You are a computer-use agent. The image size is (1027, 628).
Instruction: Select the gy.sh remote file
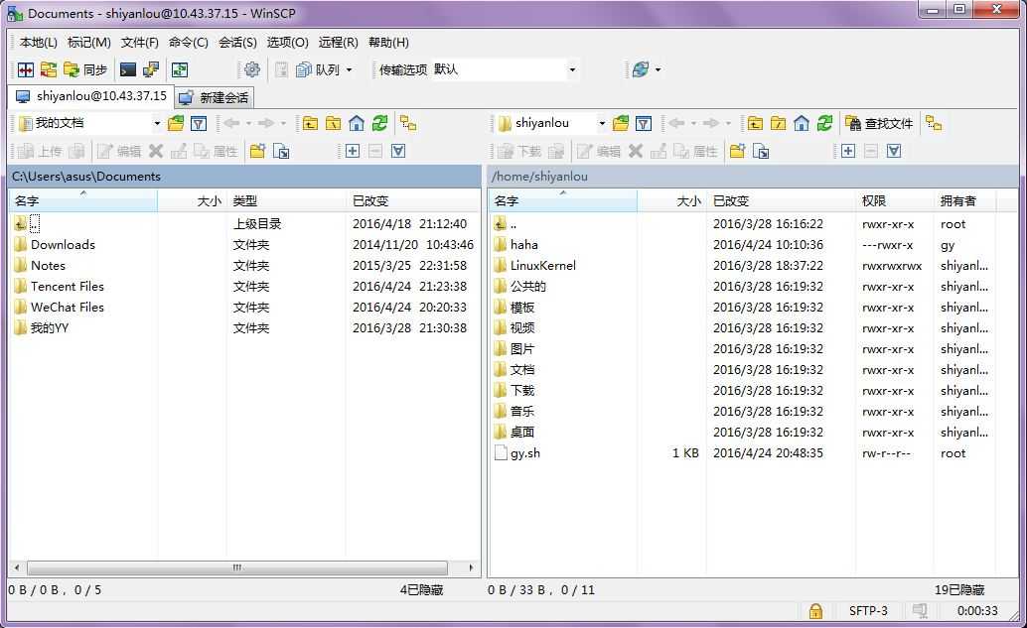pyautogui.click(x=525, y=453)
